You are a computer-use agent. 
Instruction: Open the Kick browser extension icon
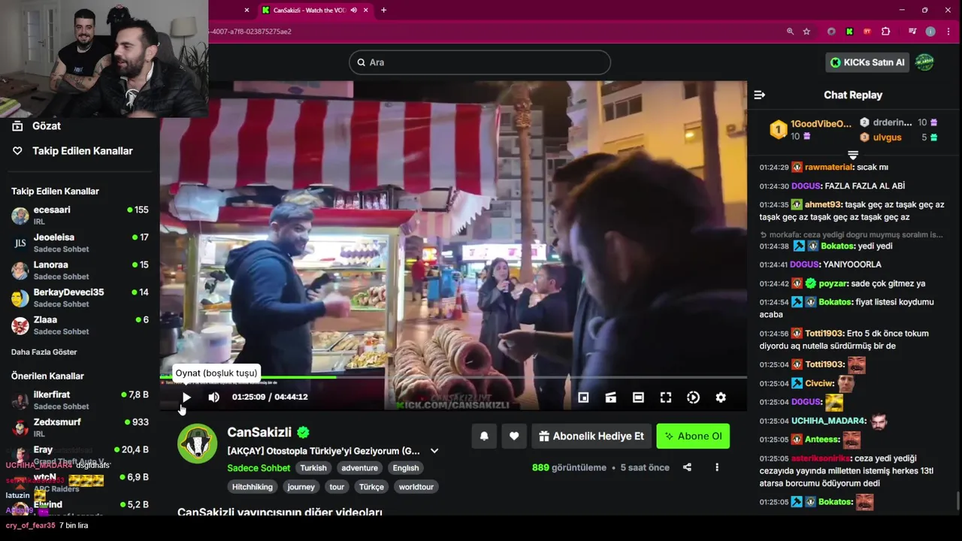849,32
